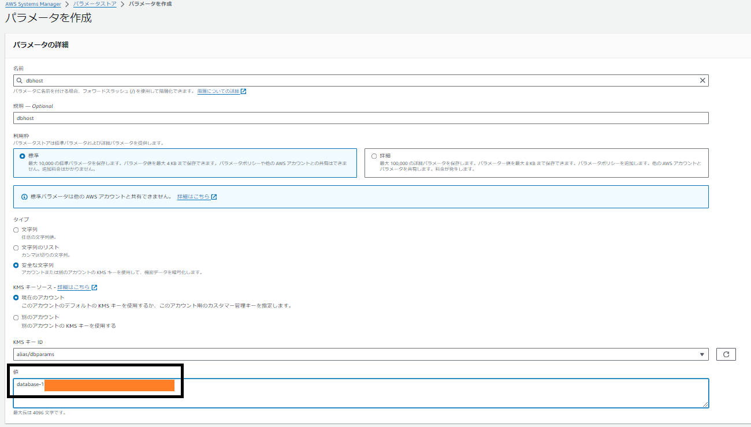The width and height of the screenshot is (751, 427).
Task: Choose the 文字列のリスト type radio button
Action: 16,248
